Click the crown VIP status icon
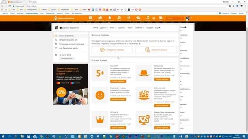Image resolution: width=248 pixels, height=139 pixels. pos(100,119)
